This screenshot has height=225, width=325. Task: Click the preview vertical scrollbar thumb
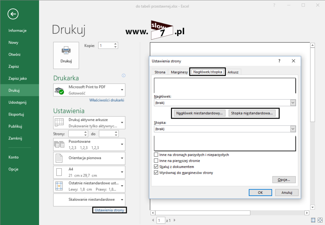click(312, 85)
